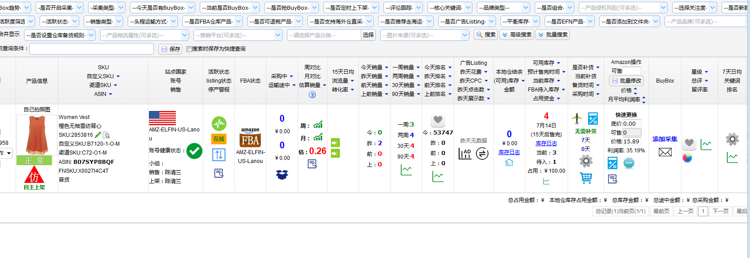Open the 添加采集 link
The width and height of the screenshot is (750, 258).
[665, 139]
